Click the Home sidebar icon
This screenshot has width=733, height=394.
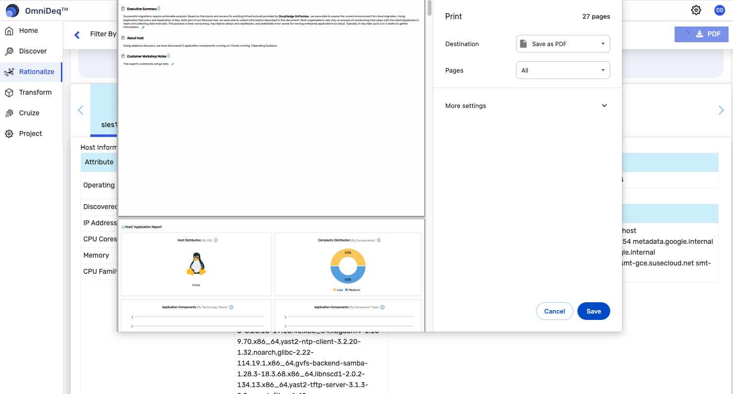[x=9, y=31]
